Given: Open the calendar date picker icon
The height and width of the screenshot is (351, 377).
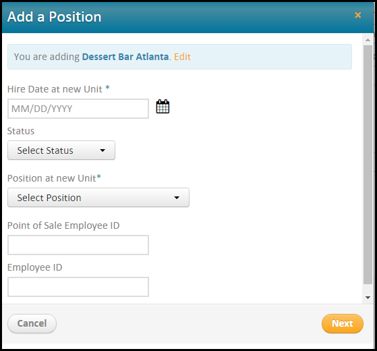Looking at the screenshot, I should pos(163,107).
